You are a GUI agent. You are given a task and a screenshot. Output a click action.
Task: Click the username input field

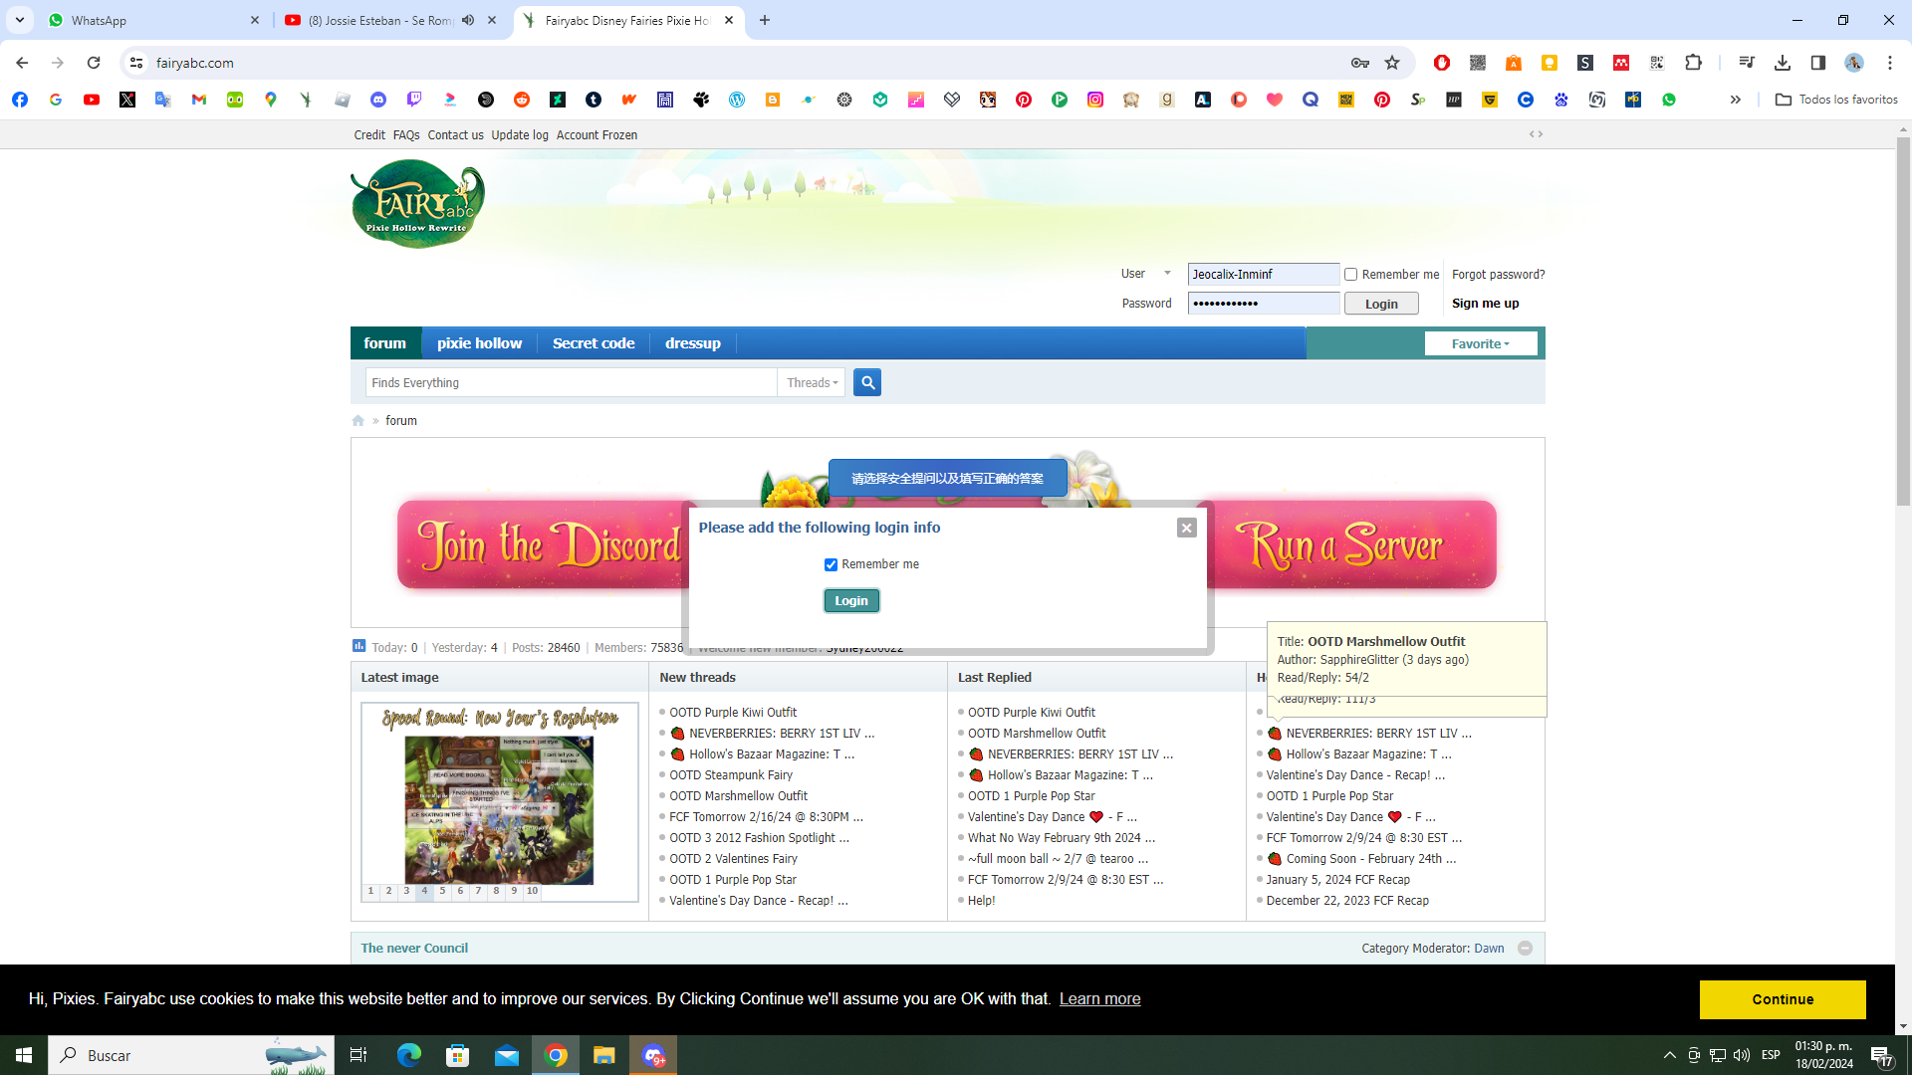[x=1264, y=275]
